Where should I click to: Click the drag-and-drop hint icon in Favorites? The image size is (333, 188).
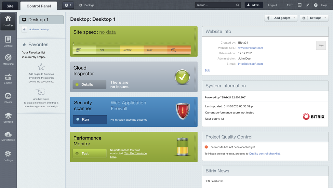40,91
